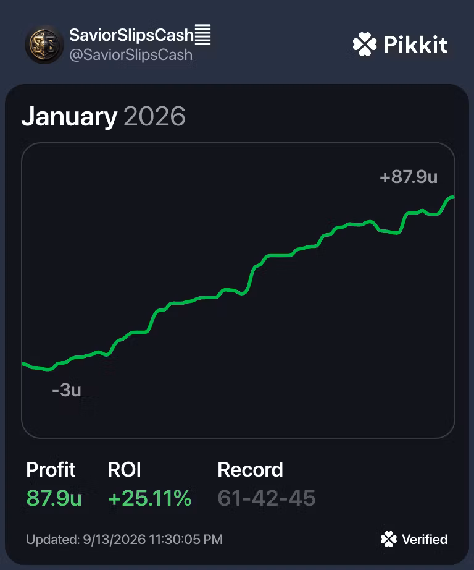Click the end point of the green profit line

click(x=452, y=197)
